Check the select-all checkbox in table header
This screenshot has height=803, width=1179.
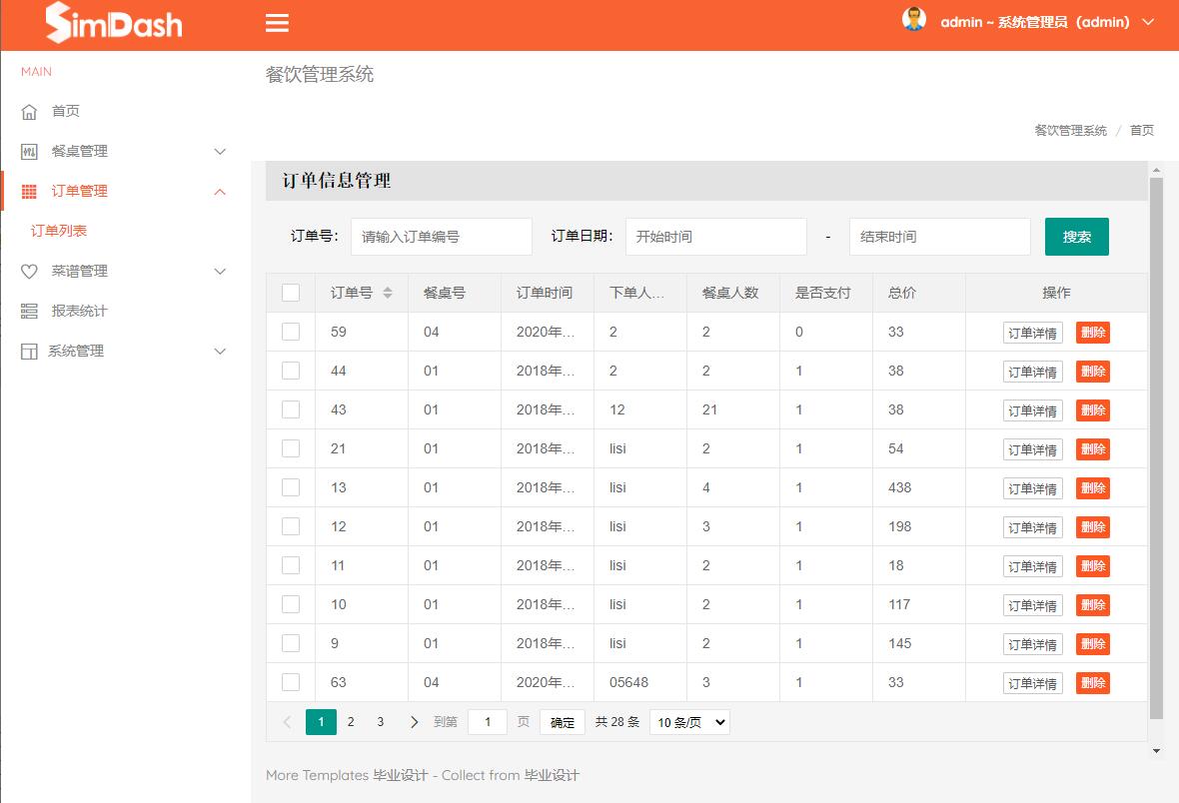290,293
